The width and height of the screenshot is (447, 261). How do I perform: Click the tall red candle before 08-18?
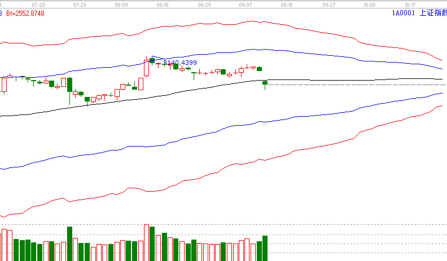pyautogui.click(x=147, y=68)
